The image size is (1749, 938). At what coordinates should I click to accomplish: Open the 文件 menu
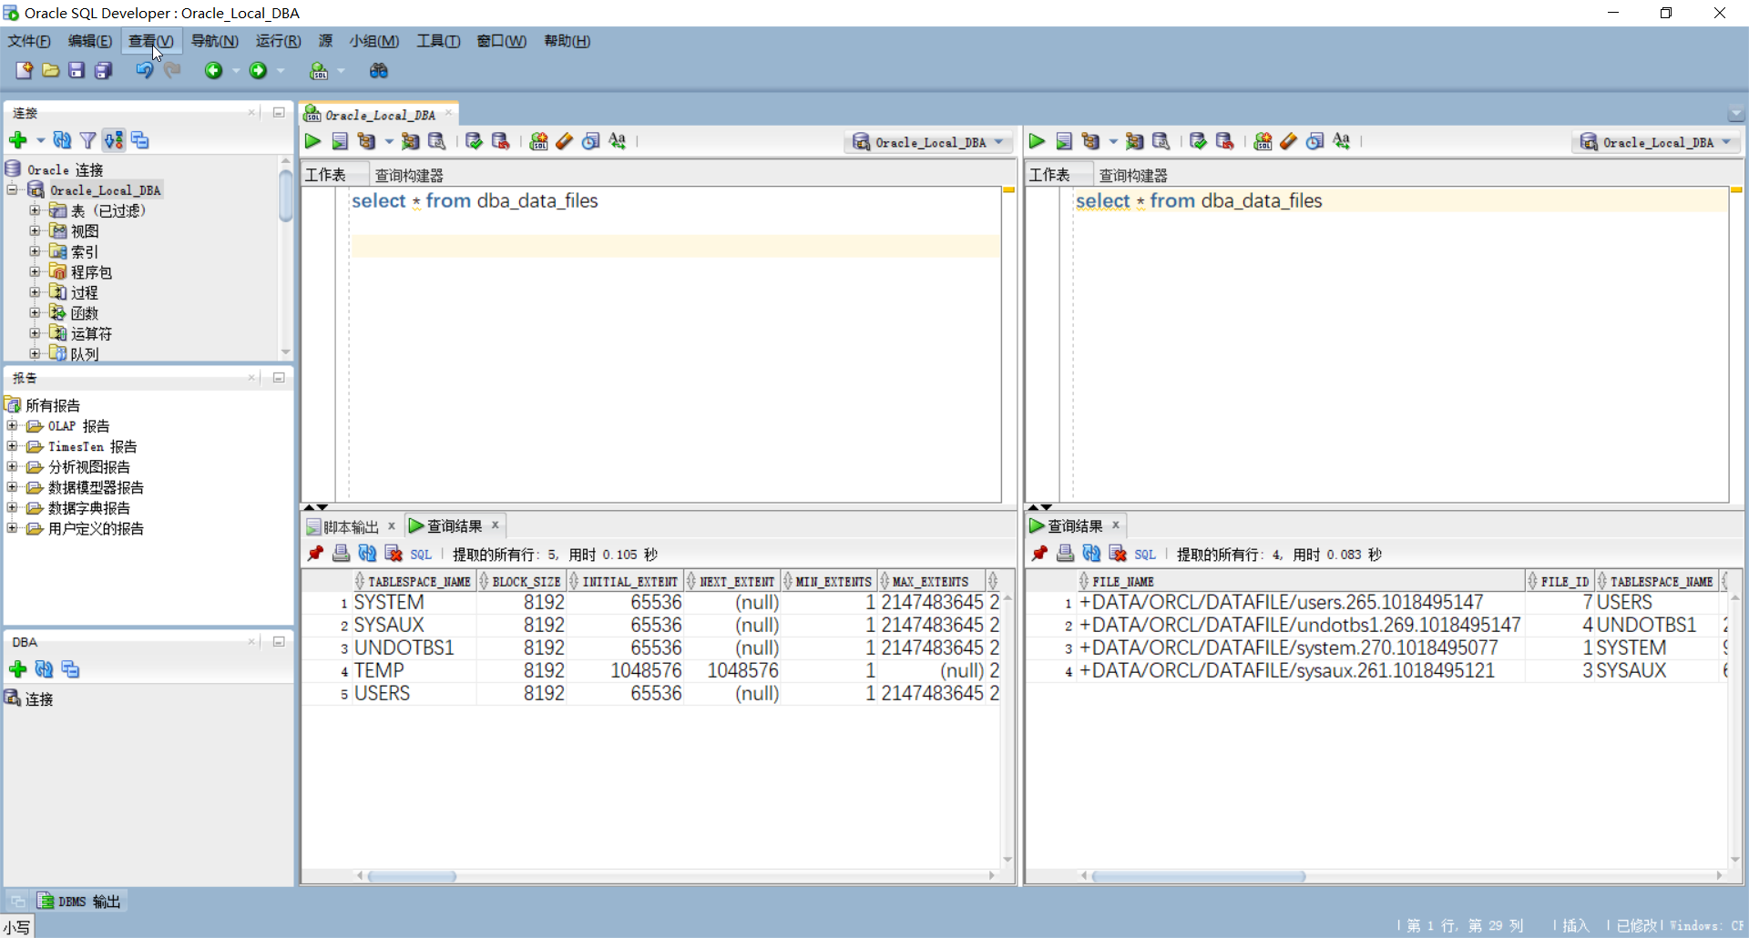click(x=29, y=41)
